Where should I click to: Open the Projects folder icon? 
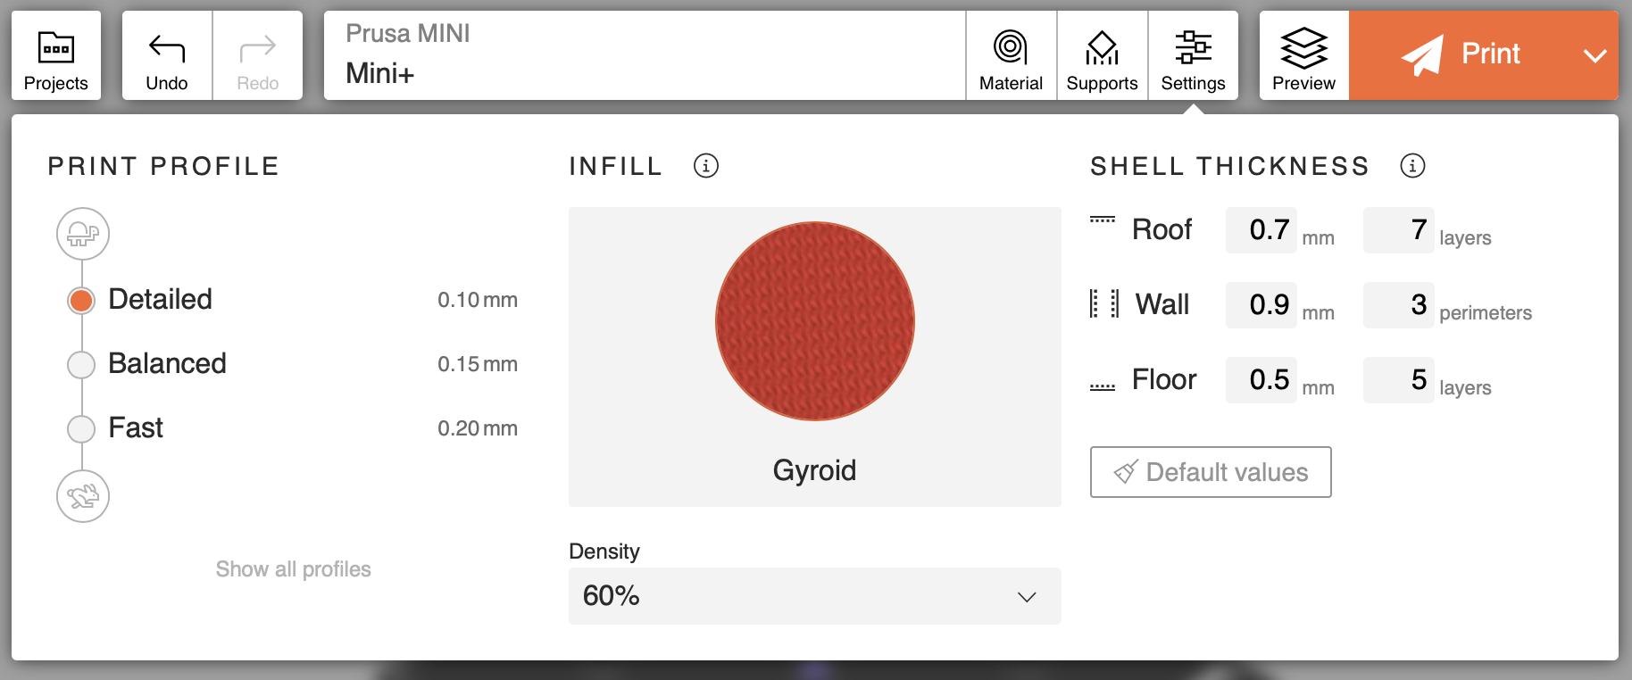click(55, 47)
